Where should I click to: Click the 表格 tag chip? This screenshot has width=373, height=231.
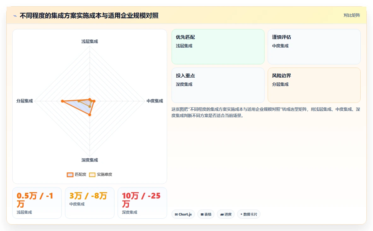[x=206, y=214]
